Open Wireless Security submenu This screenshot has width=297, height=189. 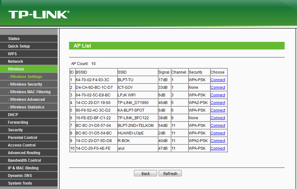pos(29,84)
